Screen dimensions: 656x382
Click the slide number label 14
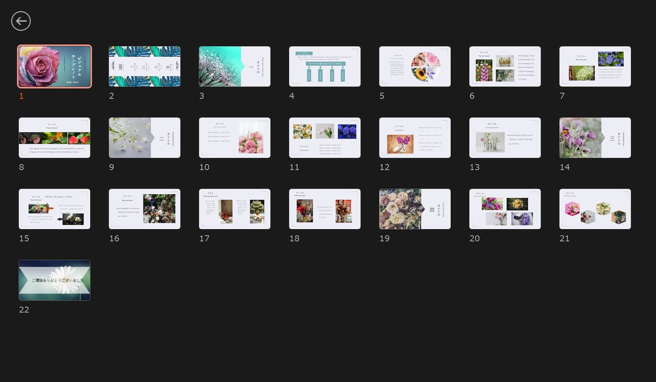click(x=565, y=167)
